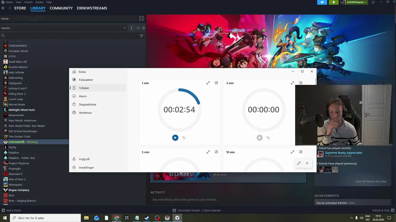Expand the 1 min timer to full view

[208, 83]
